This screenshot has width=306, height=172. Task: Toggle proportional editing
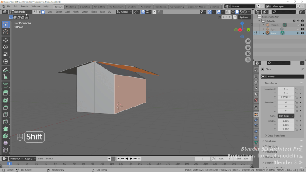click(154, 12)
